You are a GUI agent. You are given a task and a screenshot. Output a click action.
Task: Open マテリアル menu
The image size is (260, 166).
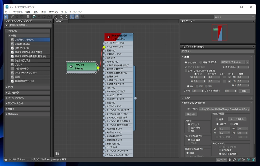pyautogui.click(x=18, y=12)
